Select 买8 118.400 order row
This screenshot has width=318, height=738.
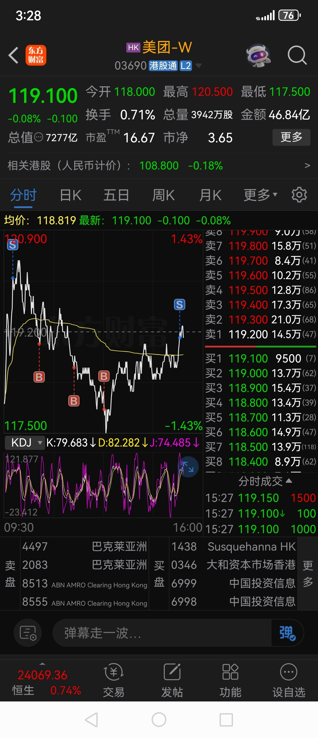click(261, 462)
